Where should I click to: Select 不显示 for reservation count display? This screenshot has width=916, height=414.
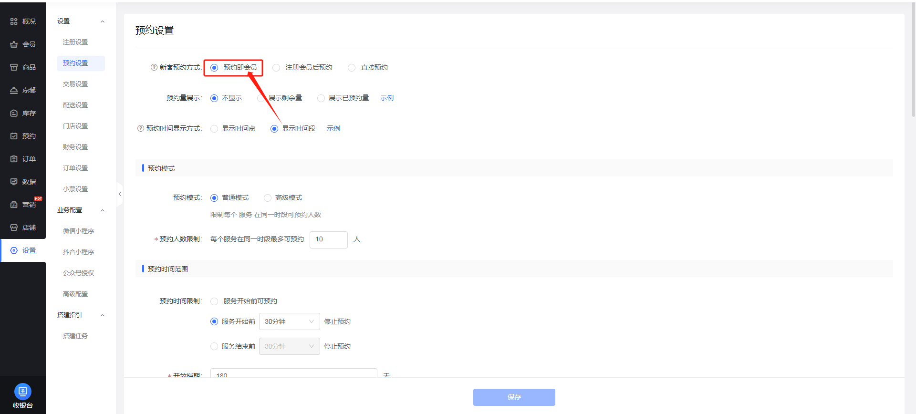(214, 98)
